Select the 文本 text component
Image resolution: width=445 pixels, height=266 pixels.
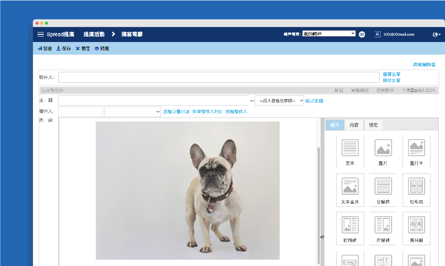[x=350, y=151]
